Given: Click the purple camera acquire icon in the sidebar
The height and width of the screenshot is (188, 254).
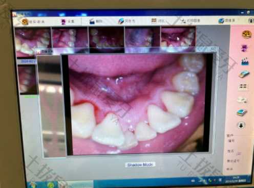Looking at the screenshot, I should click(245, 48).
